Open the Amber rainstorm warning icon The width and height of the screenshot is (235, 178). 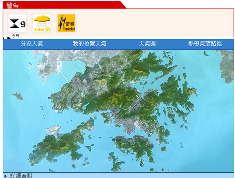click(42, 23)
